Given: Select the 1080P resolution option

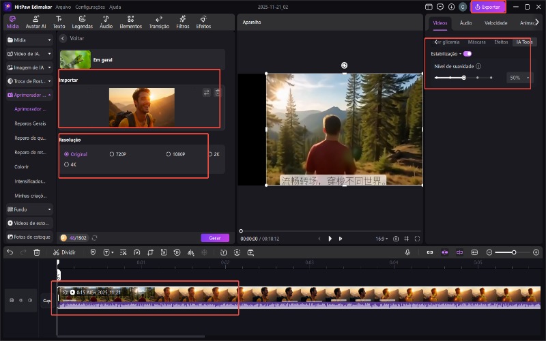Looking at the screenshot, I should coord(175,154).
